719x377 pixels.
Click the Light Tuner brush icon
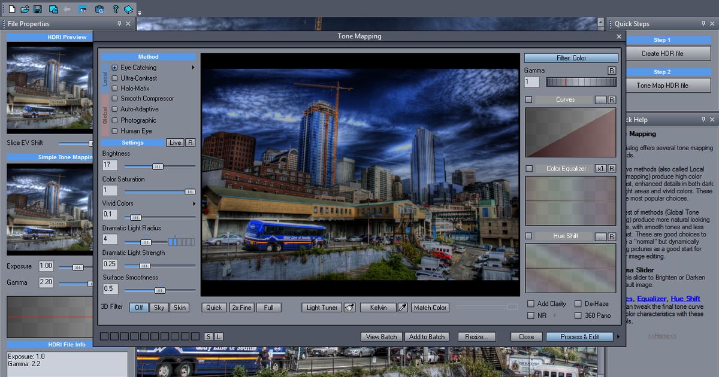coord(349,308)
